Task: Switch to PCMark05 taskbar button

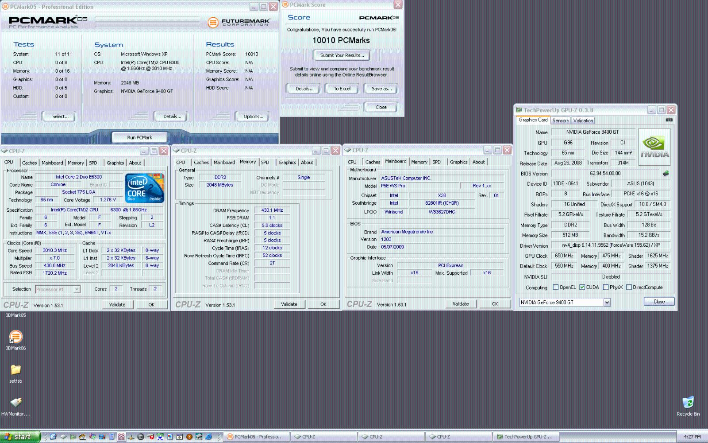Action: [x=256, y=437]
